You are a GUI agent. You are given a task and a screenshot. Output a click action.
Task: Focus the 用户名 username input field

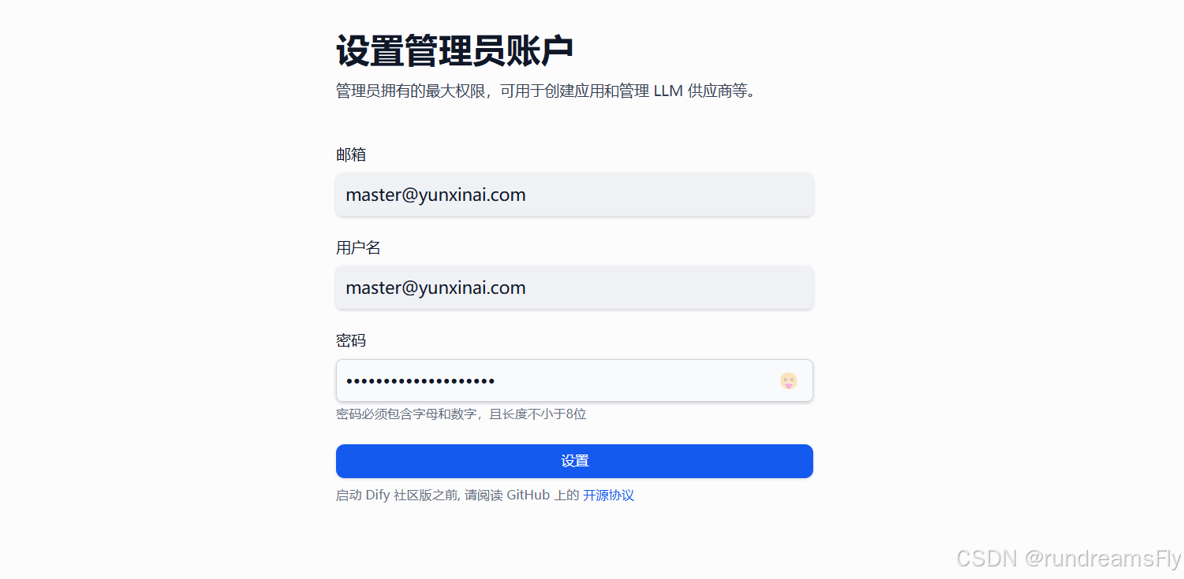[574, 288]
